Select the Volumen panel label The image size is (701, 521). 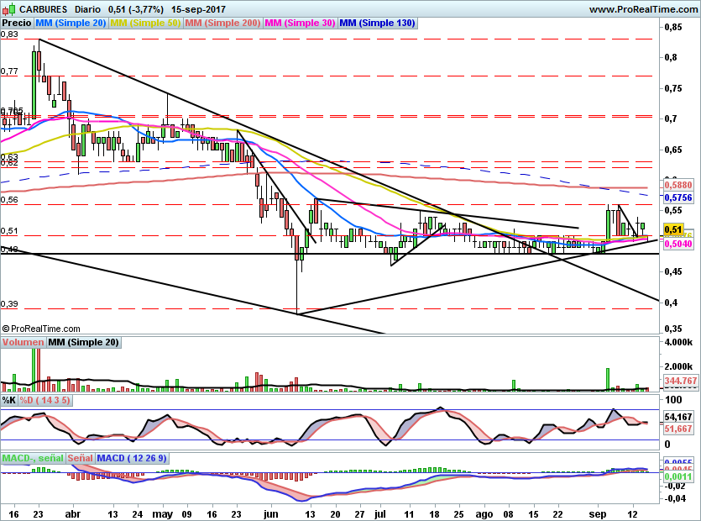coord(23,342)
